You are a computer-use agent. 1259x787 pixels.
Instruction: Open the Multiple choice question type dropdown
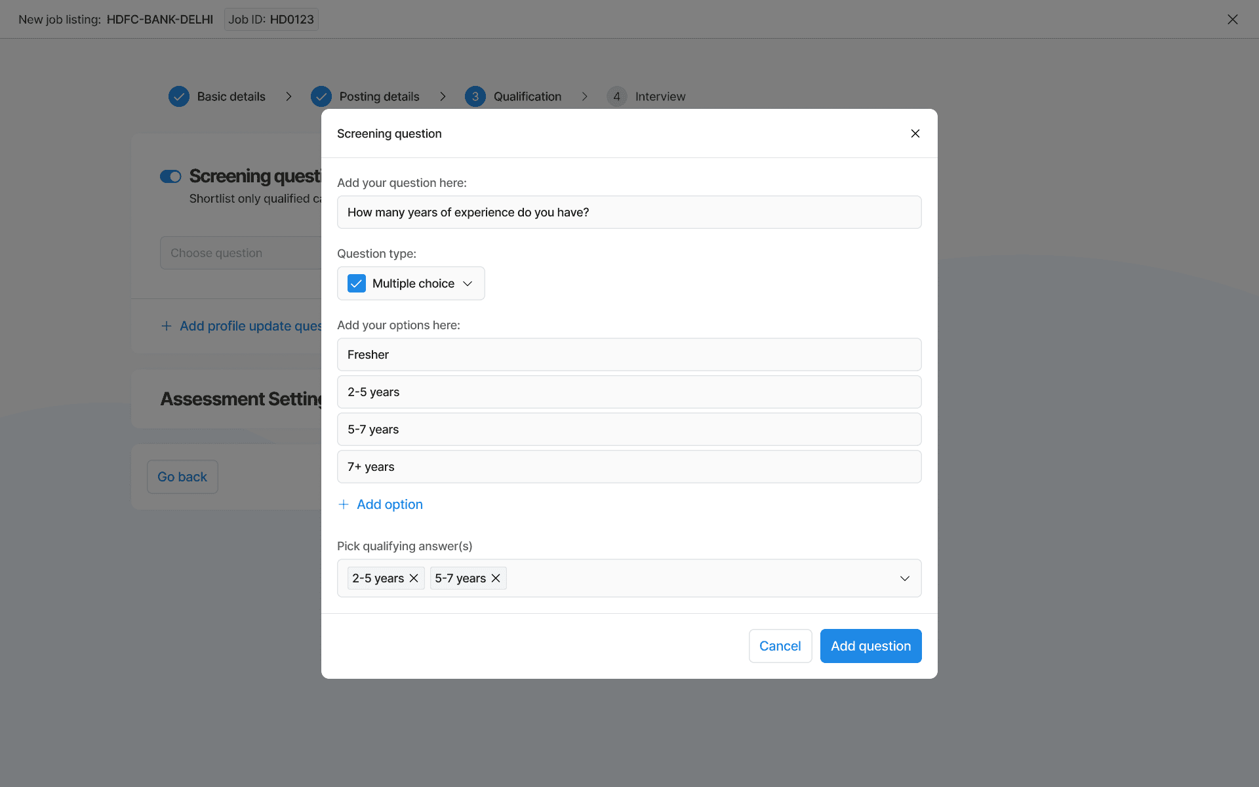coord(468,283)
